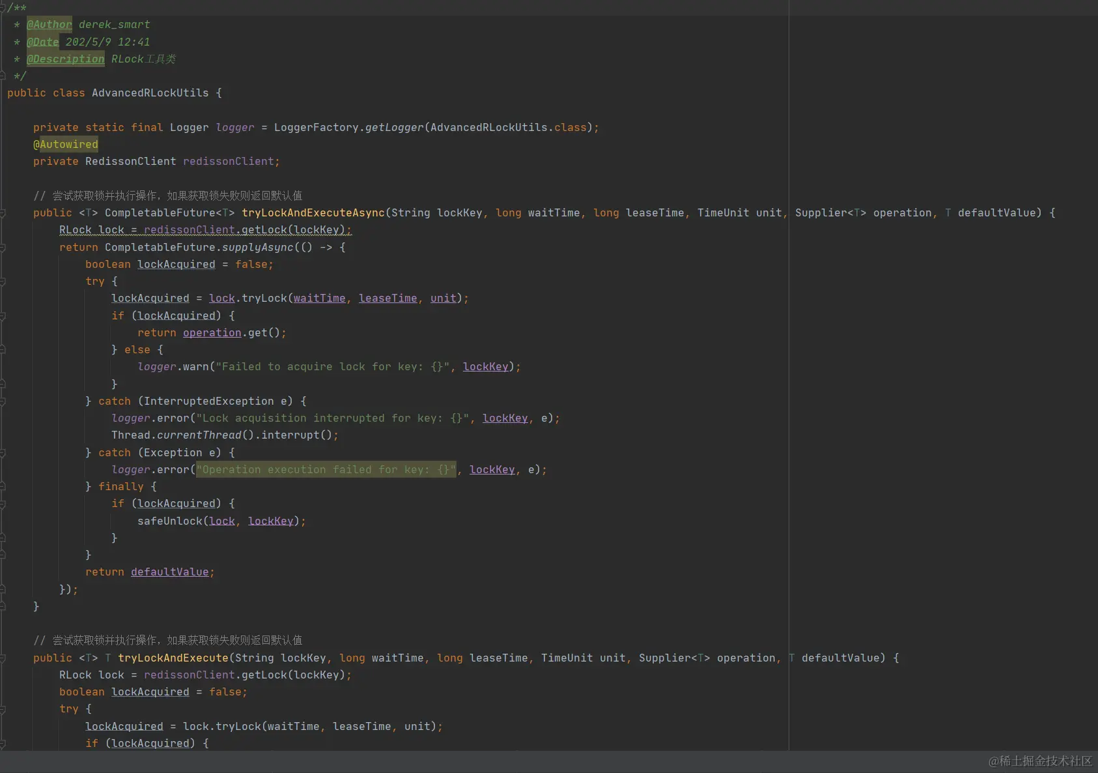Click the finally keyword
The image size is (1098, 773).
coord(121,487)
